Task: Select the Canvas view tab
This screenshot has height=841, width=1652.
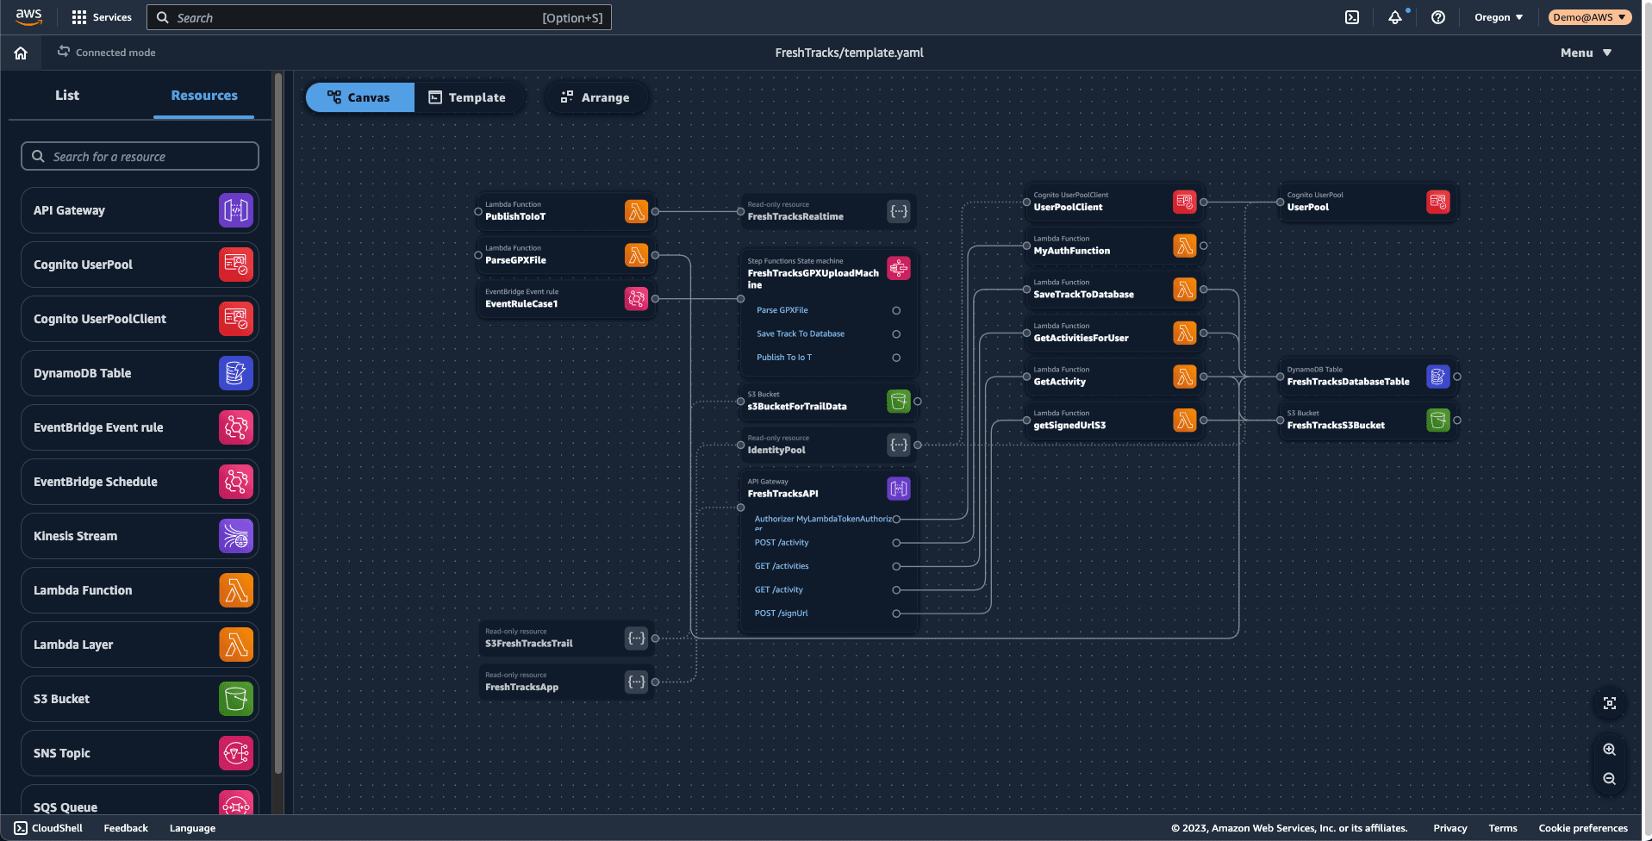Action: tap(359, 97)
